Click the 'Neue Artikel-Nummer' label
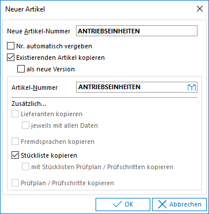This screenshot has width=209, height=214. (x=39, y=31)
